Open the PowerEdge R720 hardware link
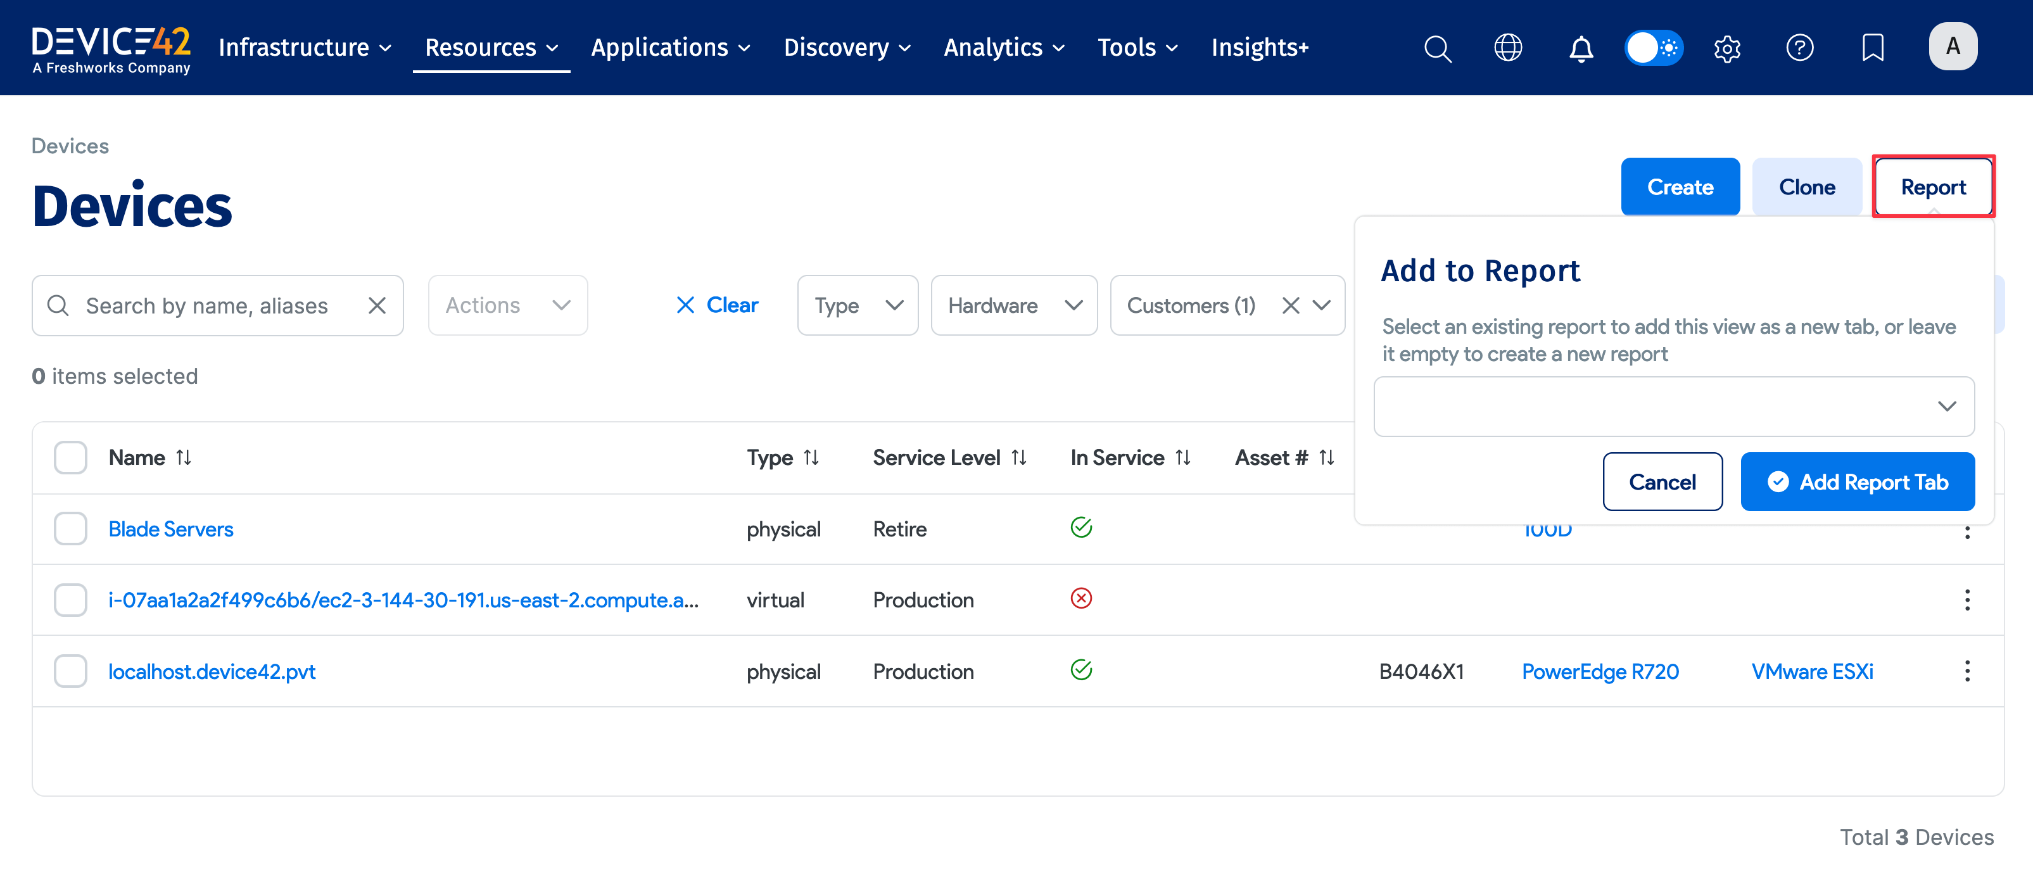2033x893 pixels. click(1600, 671)
